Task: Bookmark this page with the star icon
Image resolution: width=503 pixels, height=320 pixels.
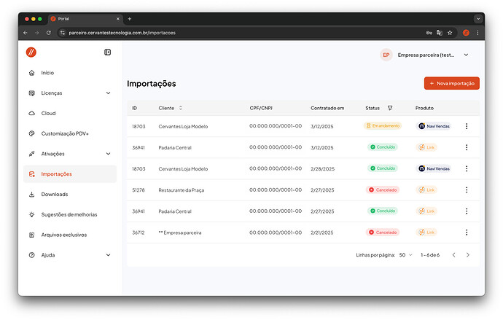Action: pyautogui.click(x=450, y=33)
